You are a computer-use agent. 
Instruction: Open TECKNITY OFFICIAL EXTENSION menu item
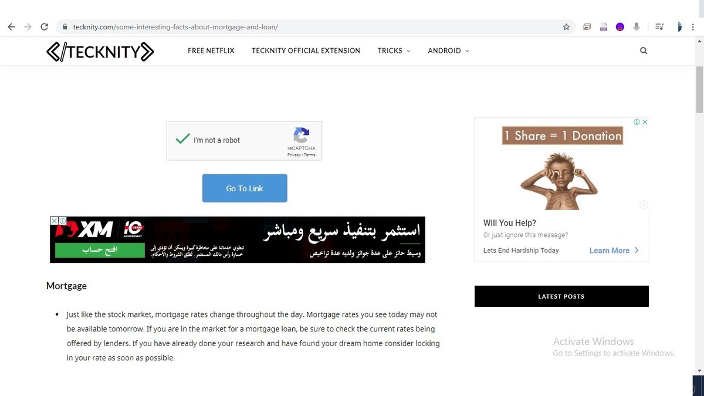coord(306,51)
